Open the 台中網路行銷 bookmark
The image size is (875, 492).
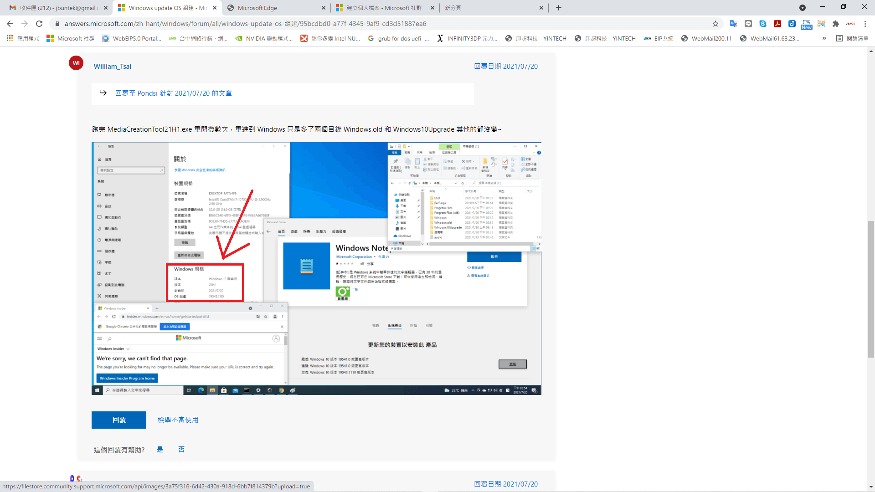pyautogui.click(x=198, y=38)
